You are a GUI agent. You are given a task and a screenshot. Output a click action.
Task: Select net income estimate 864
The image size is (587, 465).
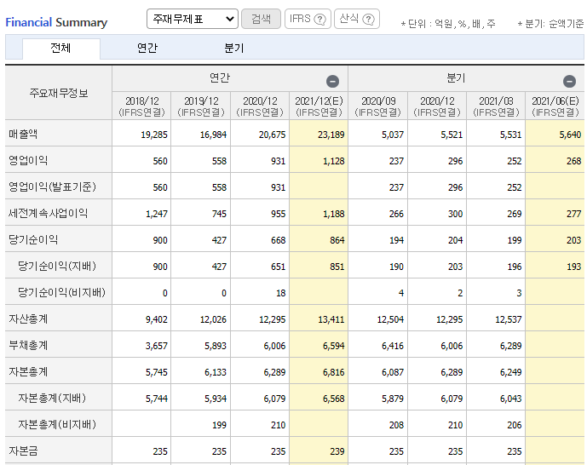(x=337, y=240)
